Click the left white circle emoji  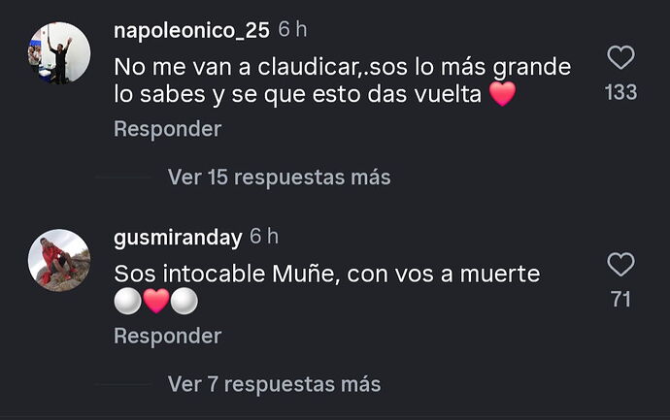(128, 303)
